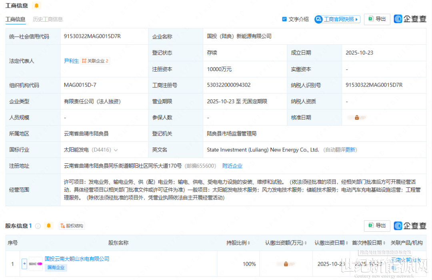Click 导出 export button in 工商信息 section

pos(377,19)
